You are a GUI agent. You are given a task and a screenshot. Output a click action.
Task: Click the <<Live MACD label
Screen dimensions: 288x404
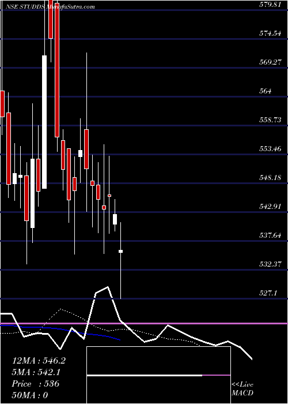tap(242, 389)
